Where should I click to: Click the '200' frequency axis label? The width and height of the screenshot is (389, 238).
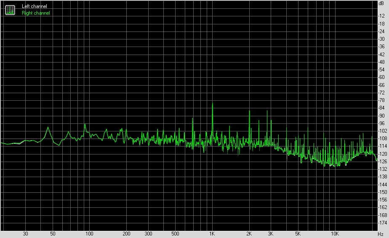pyautogui.click(x=126, y=234)
